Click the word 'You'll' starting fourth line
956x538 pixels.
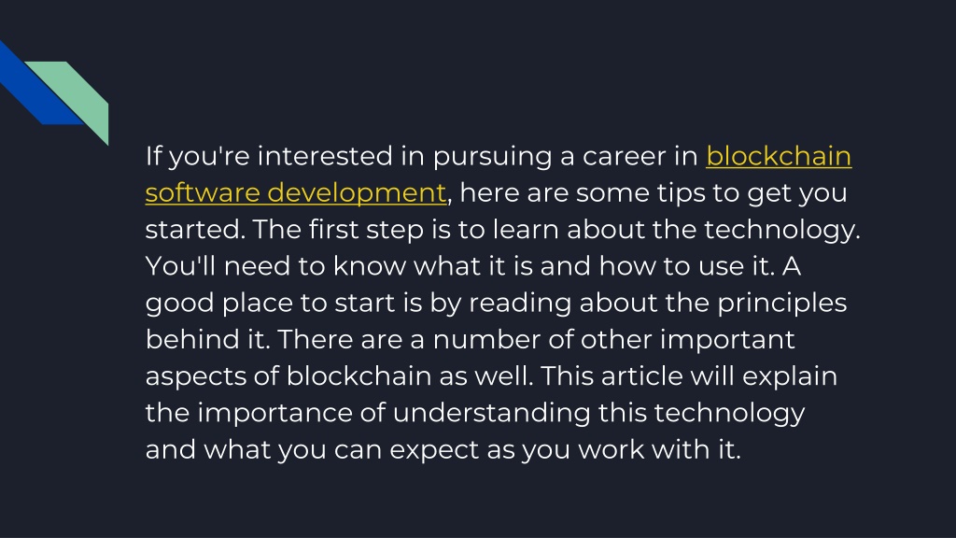click(180, 266)
